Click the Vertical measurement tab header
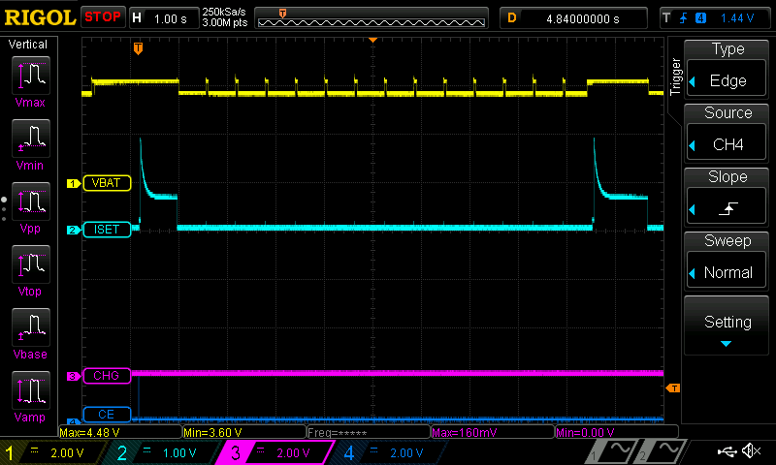The width and height of the screenshot is (776, 465). [x=28, y=45]
